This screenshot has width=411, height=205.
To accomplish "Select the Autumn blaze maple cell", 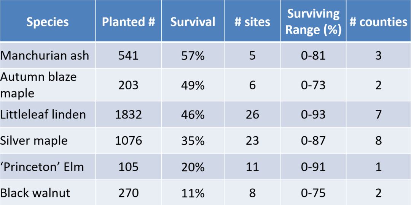I will (x=38, y=85).
